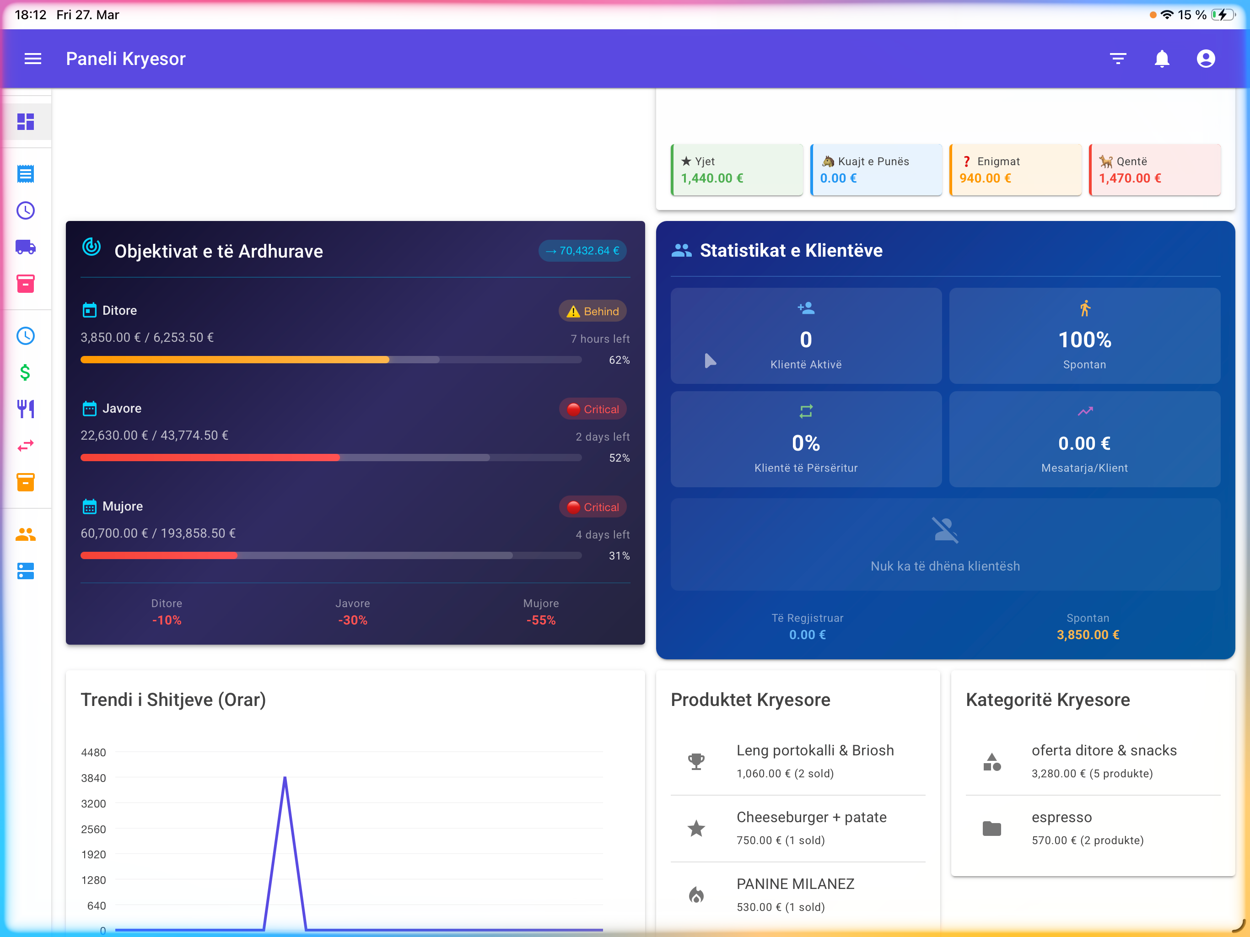Open the fork and knife sidebar icon
This screenshot has height=937, width=1250.
(x=26, y=409)
